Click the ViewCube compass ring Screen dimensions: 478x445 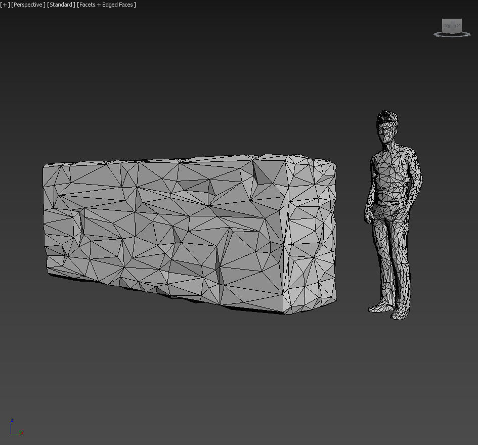(x=452, y=35)
